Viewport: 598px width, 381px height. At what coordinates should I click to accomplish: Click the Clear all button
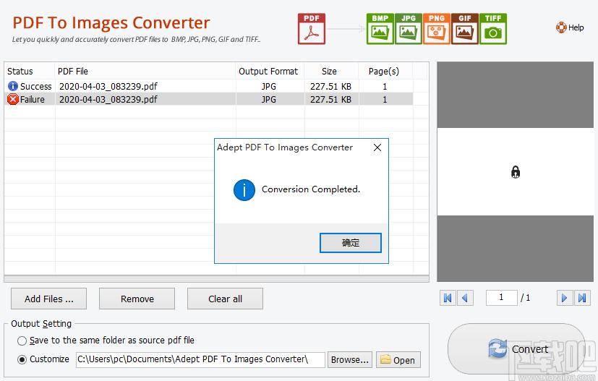pyautogui.click(x=225, y=299)
